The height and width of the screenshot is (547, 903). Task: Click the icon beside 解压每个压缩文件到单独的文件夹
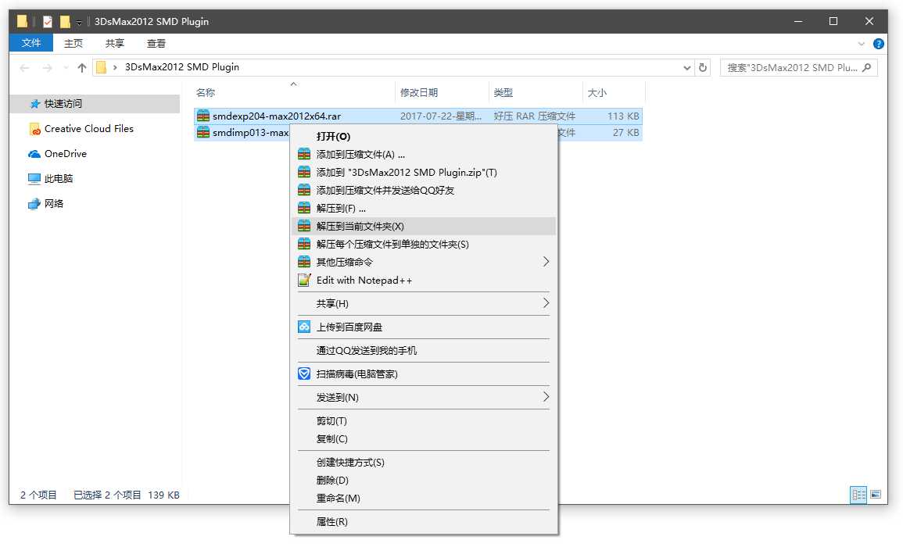click(x=304, y=244)
